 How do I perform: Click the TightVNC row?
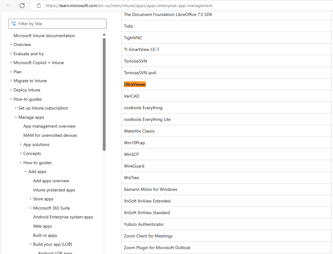(x=226, y=38)
